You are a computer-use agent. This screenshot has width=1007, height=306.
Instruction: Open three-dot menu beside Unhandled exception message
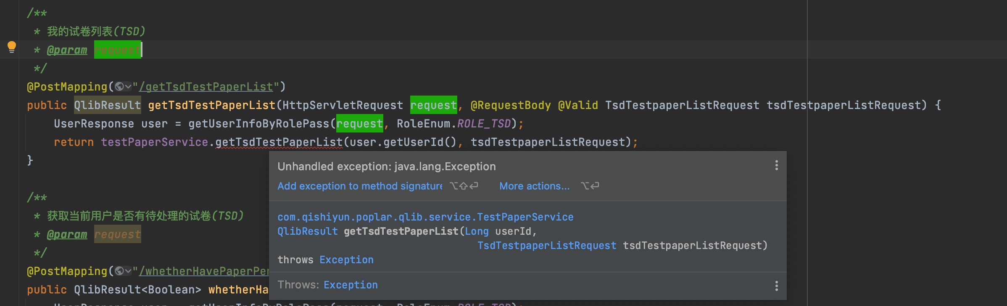click(776, 166)
